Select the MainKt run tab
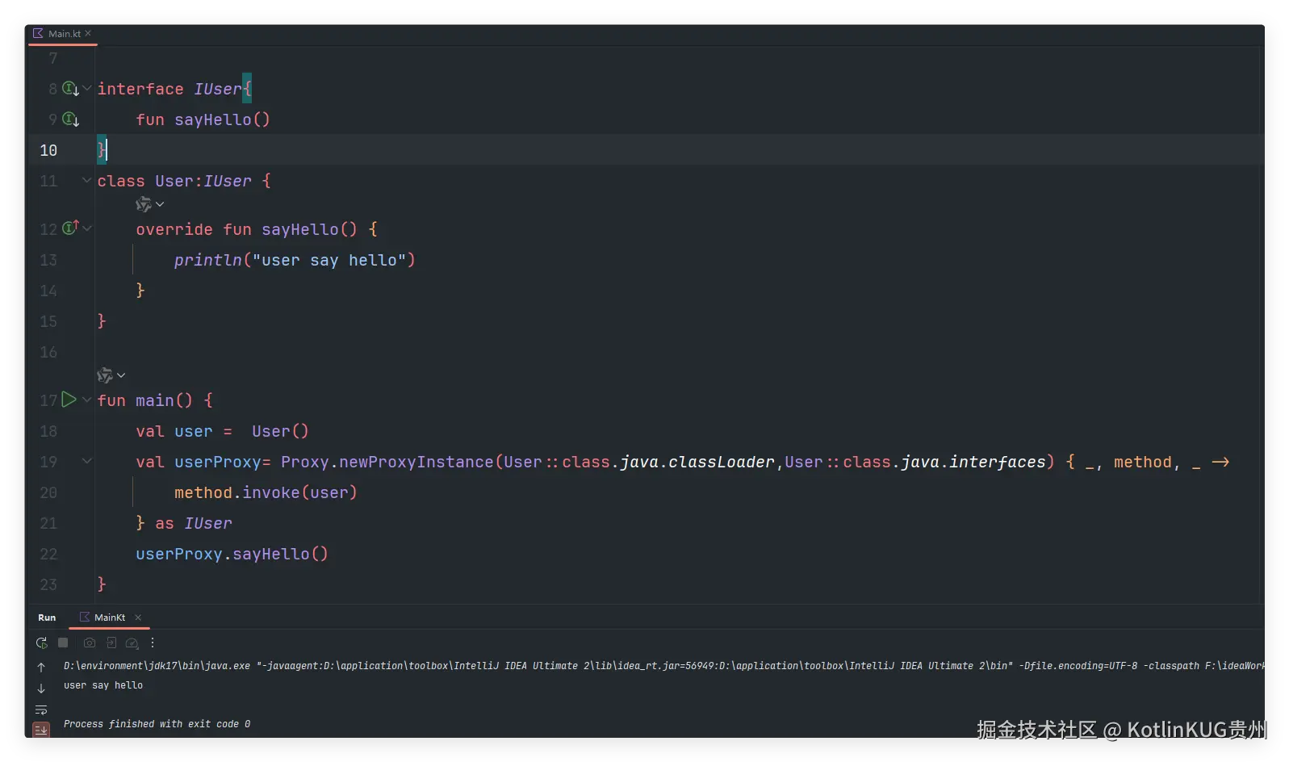This screenshot has width=1289, height=762. point(110,618)
